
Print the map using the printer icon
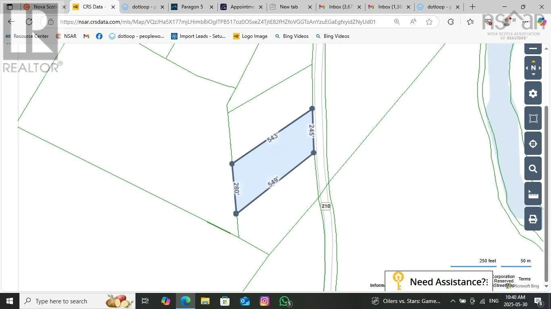click(x=533, y=219)
